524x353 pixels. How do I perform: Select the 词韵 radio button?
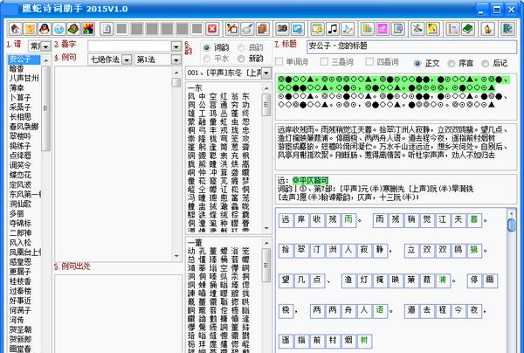206,46
